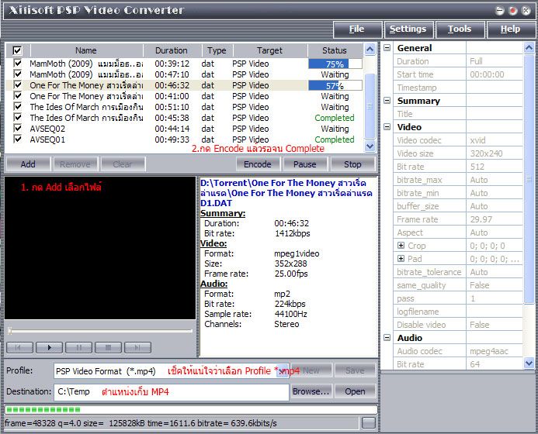
Task: Click the 75% progress bar for MamMoth
Action: pos(335,64)
